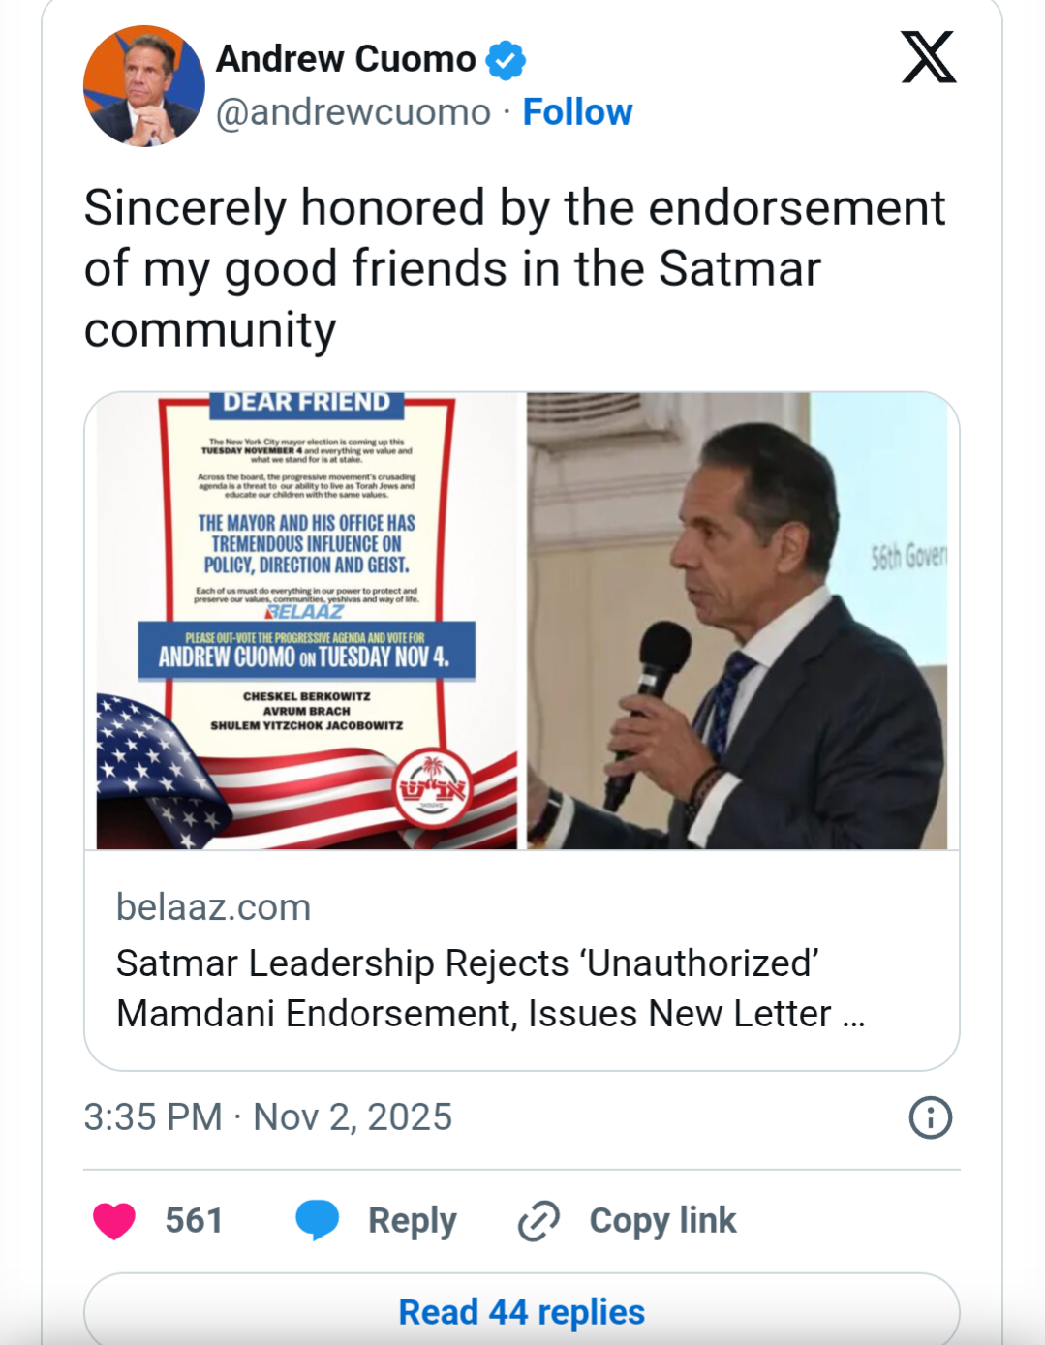Click the 561 likes count

pos(194,1220)
